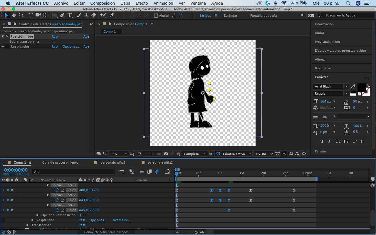376x235 pixels.
Task: Select the Puppet Pin tool
Action: click(x=112, y=15)
